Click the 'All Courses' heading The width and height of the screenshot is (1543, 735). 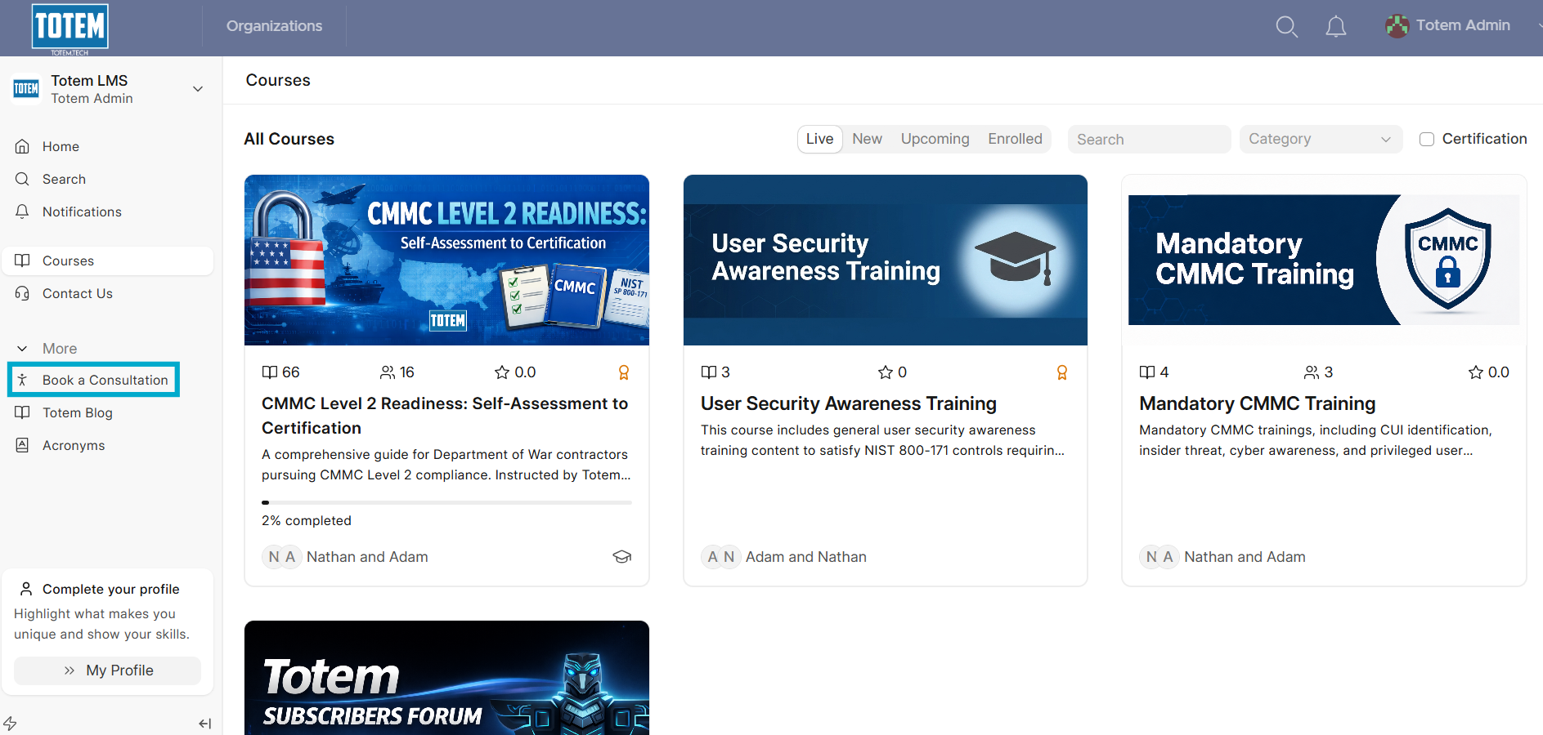pyautogui.click(x=289, y=139)
